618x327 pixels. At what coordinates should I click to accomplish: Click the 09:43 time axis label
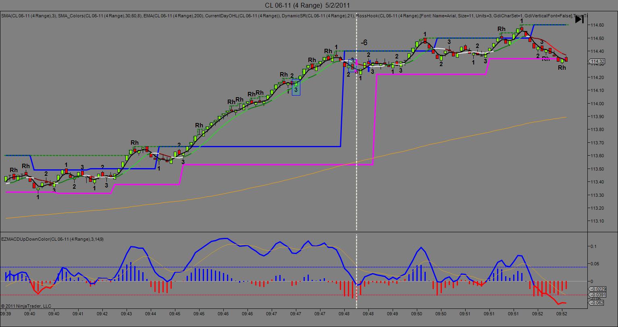click(x=127, y=313)
